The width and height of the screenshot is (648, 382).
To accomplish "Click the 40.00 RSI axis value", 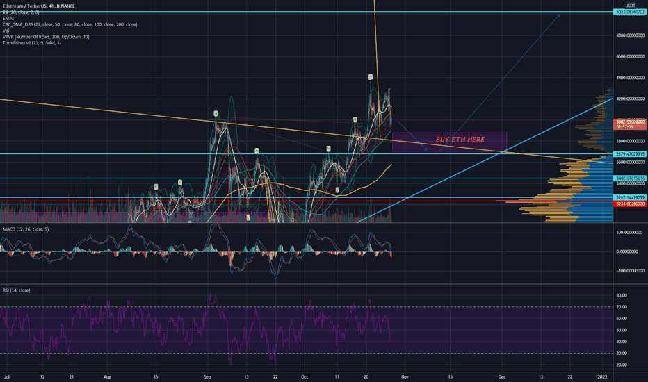I will [x=622, y=342].
